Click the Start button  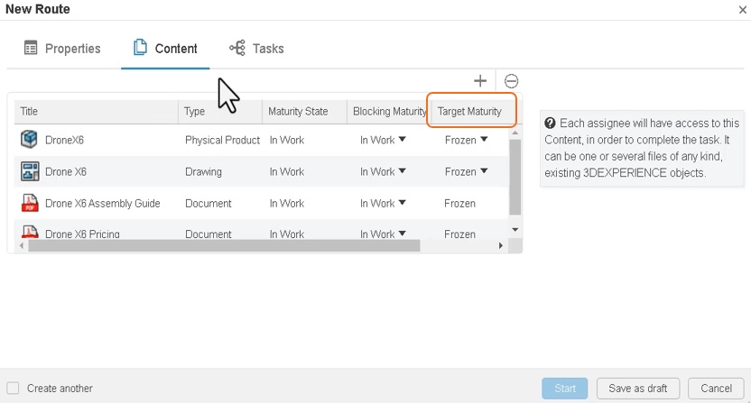[565, 389]
